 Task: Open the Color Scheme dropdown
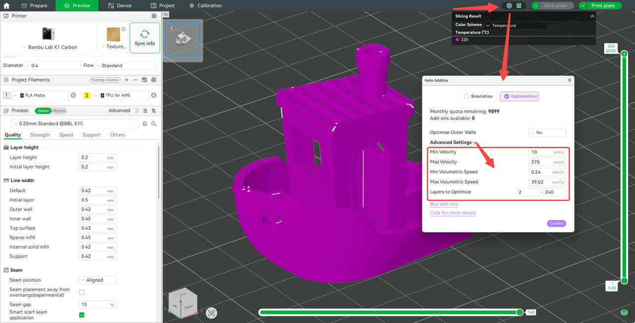515,25
